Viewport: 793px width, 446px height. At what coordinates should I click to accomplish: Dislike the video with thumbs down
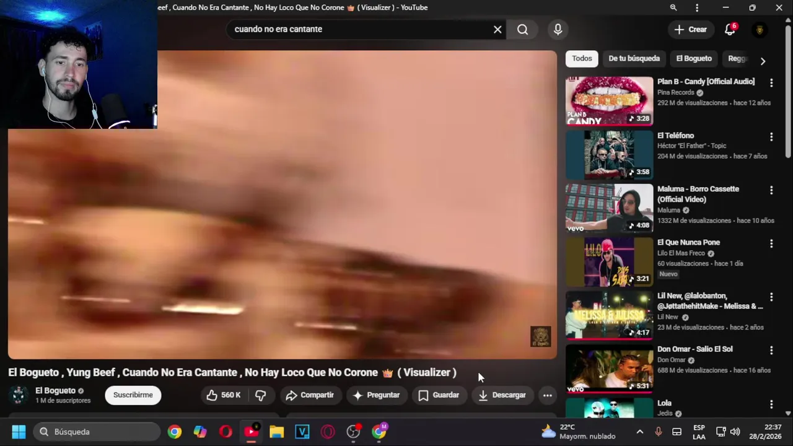pos(261,395)
